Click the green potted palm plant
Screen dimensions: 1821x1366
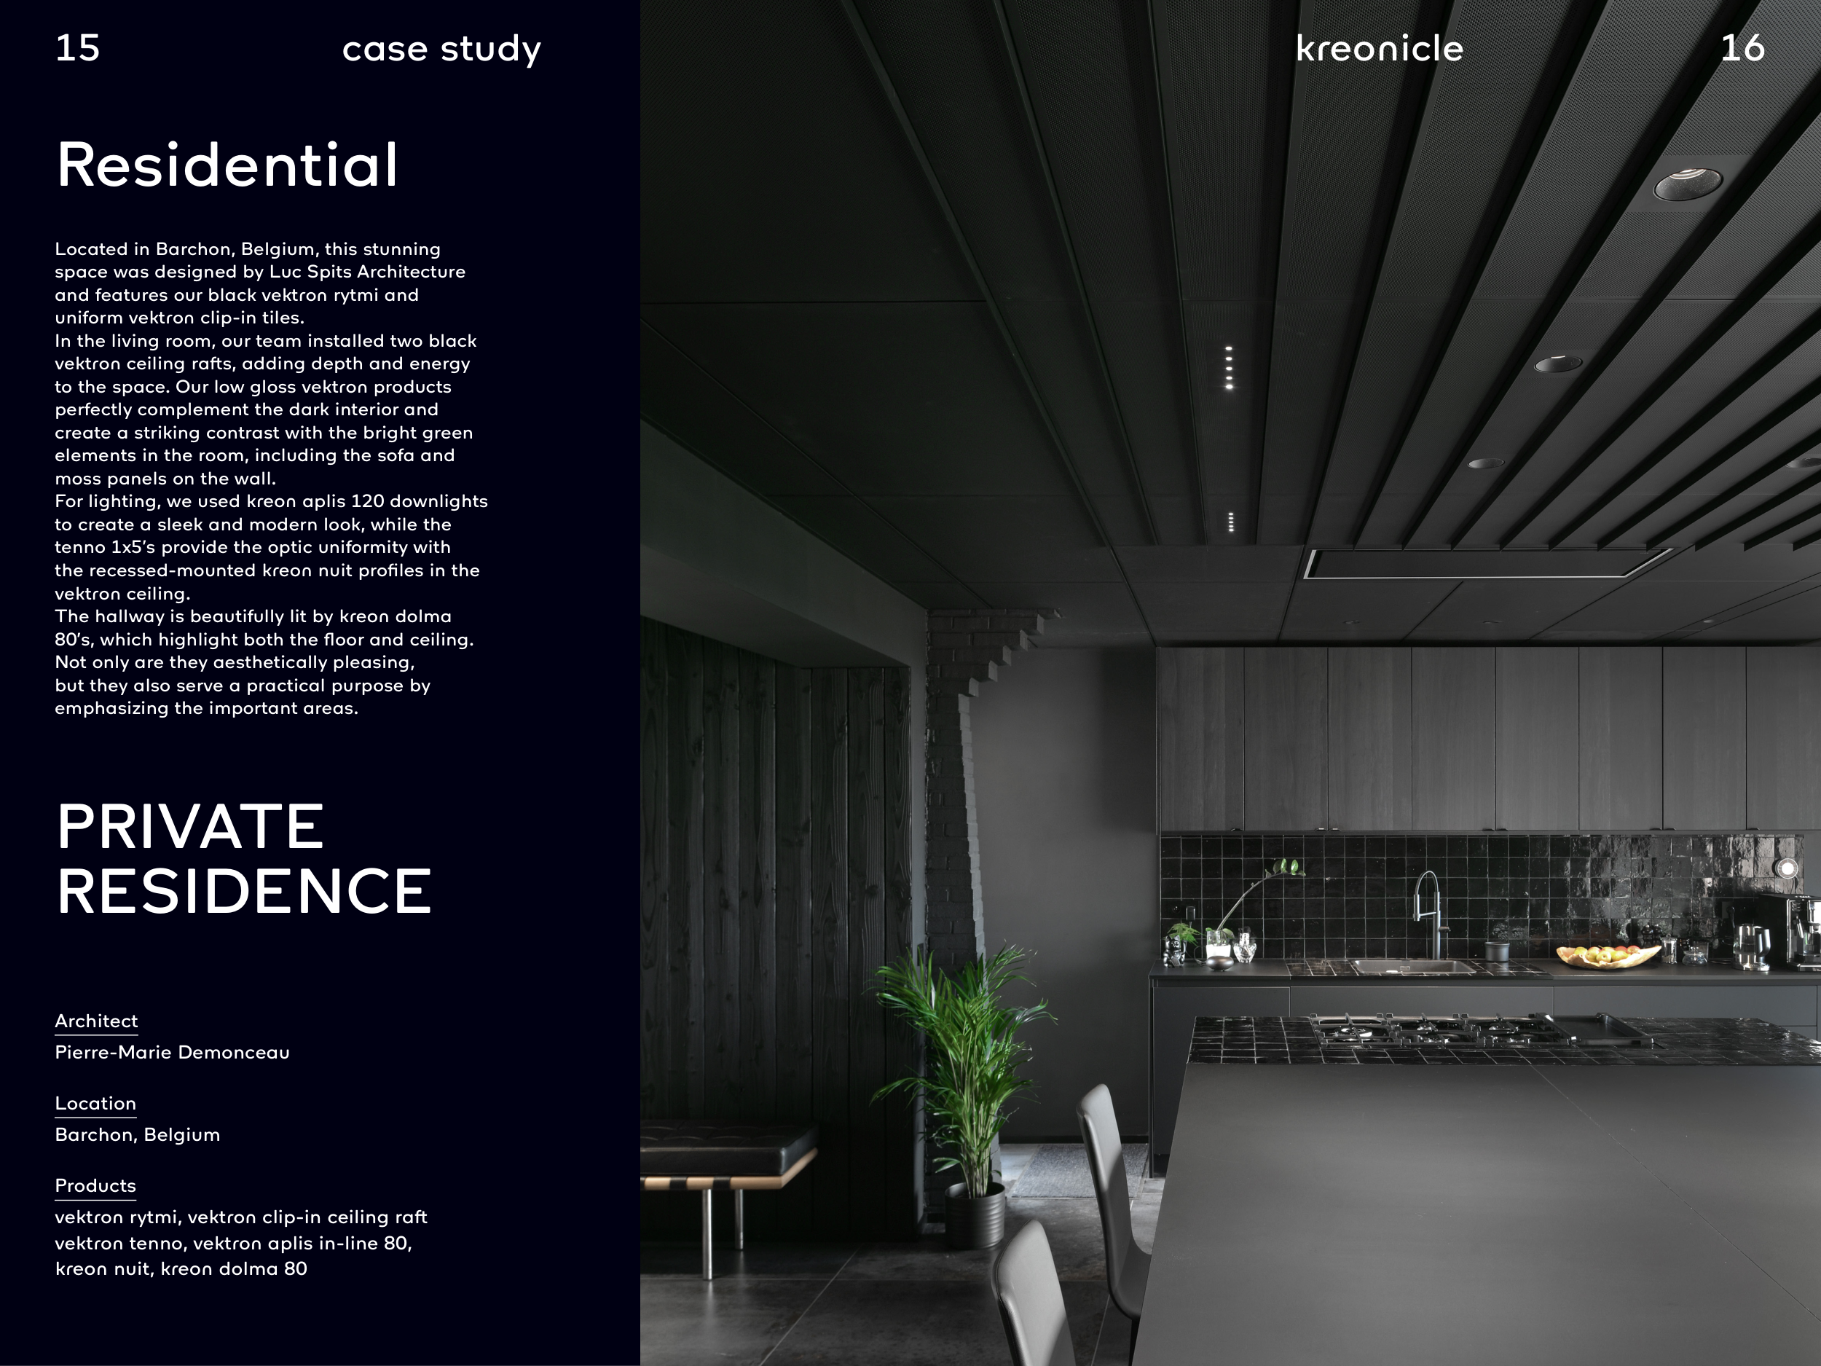pos(968,1062)
